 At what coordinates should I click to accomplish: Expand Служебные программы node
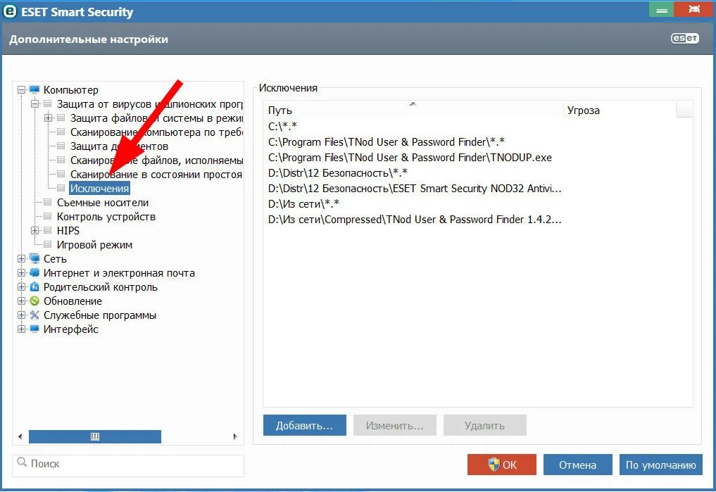point(21,315)
